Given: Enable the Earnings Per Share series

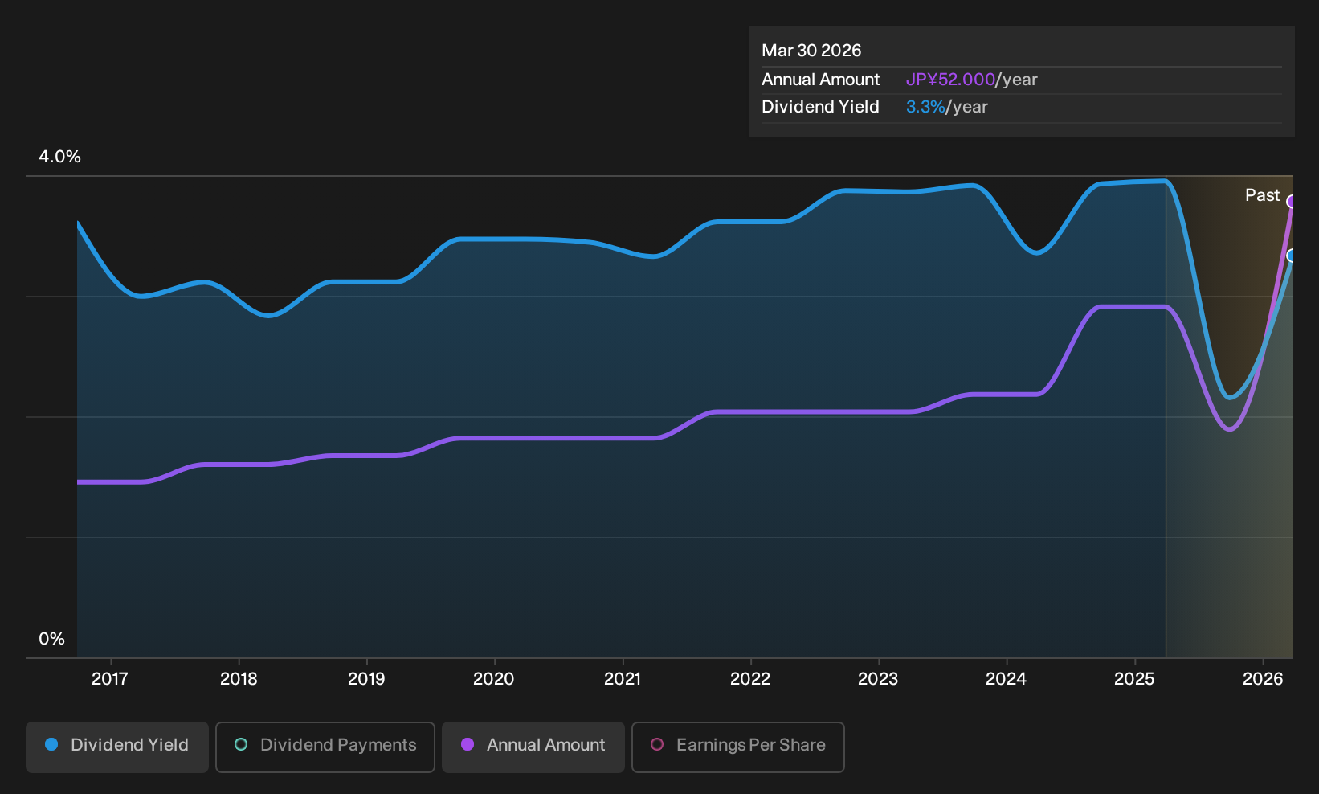Looking at the screenshot, I should (x=738, y=747).
